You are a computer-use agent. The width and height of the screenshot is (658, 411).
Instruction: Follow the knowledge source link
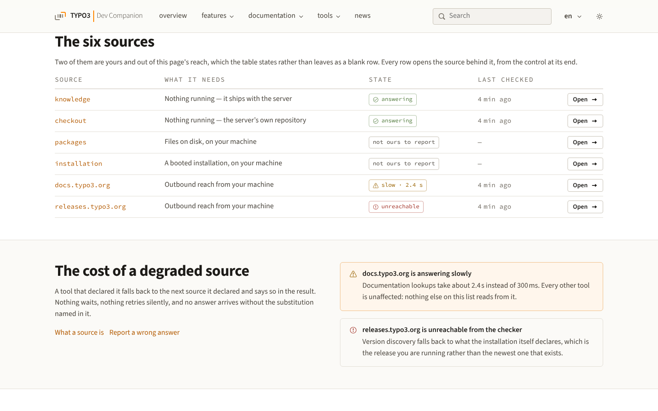72,100
